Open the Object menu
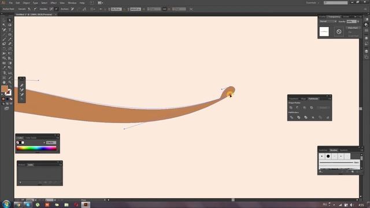The width and height of the screenshot is (370, 208). pos(26,3)
